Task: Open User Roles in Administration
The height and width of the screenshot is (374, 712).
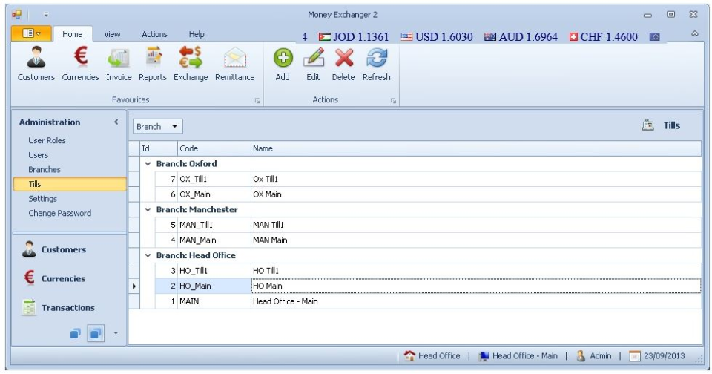Action: [x=47, y=140]
